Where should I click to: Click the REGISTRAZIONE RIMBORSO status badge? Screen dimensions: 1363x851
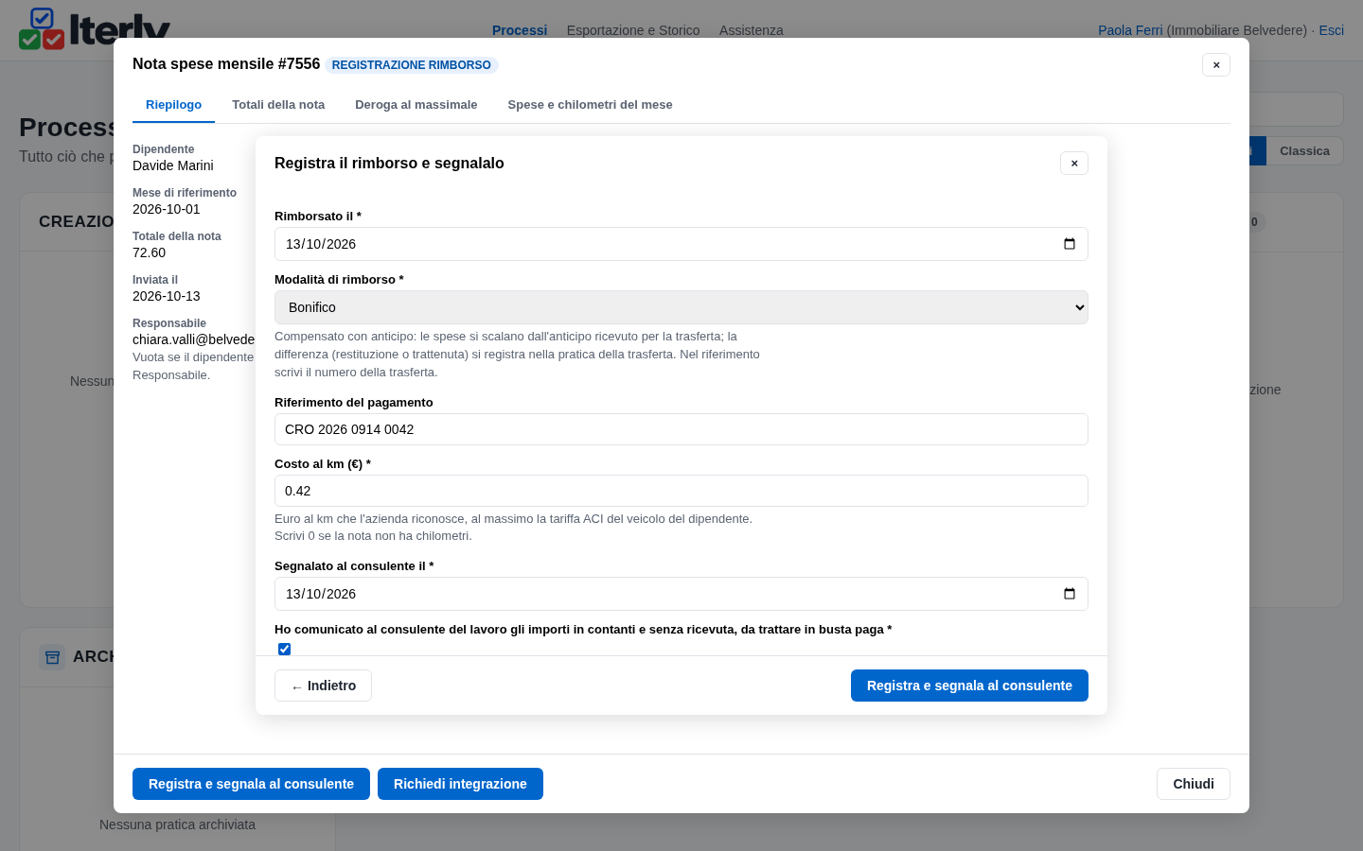pyautogui.click(x=412, y=65)
